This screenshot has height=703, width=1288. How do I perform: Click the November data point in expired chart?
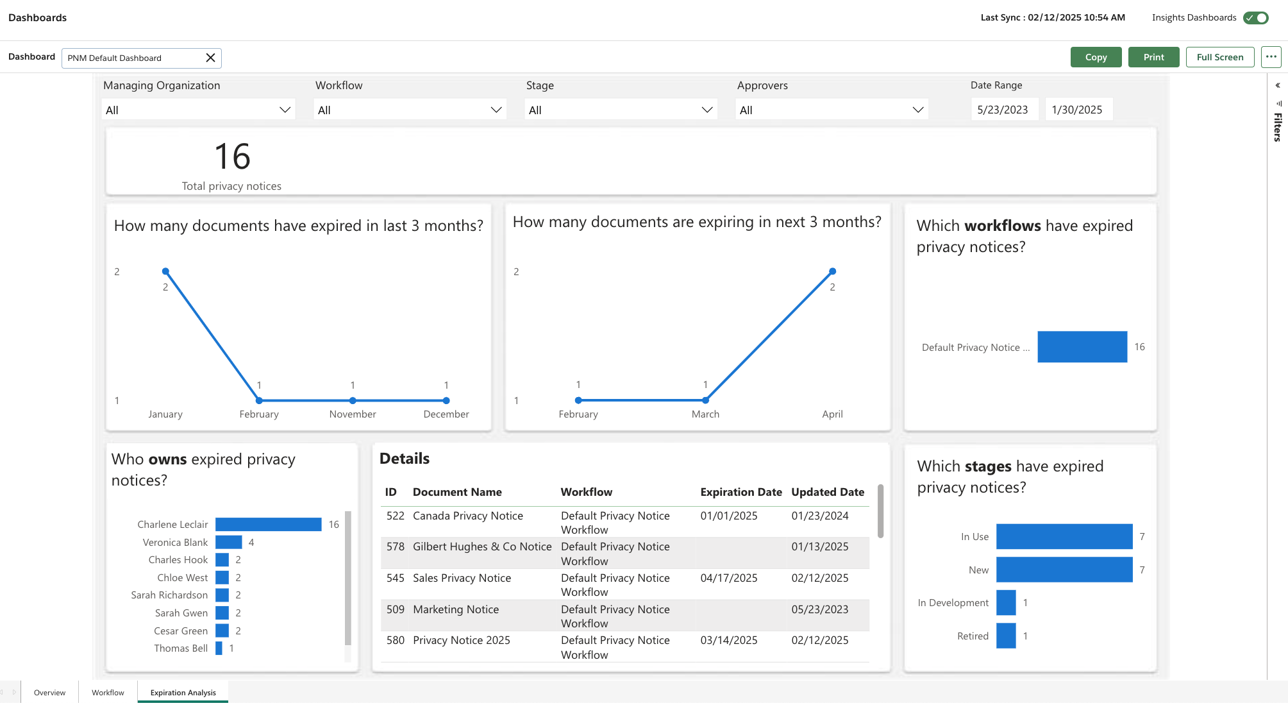(x=353, y=400)
